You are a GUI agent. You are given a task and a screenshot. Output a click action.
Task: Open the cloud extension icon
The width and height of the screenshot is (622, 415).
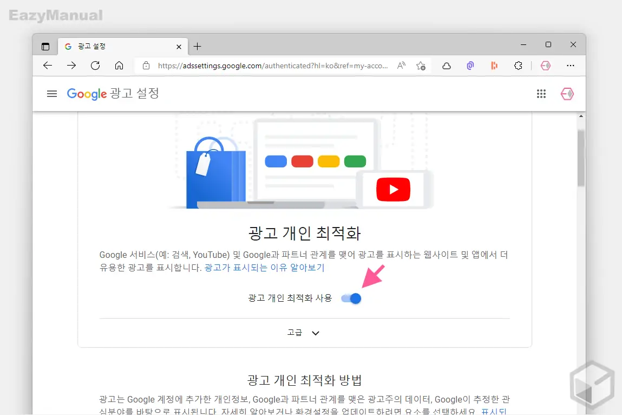[447, 66]
